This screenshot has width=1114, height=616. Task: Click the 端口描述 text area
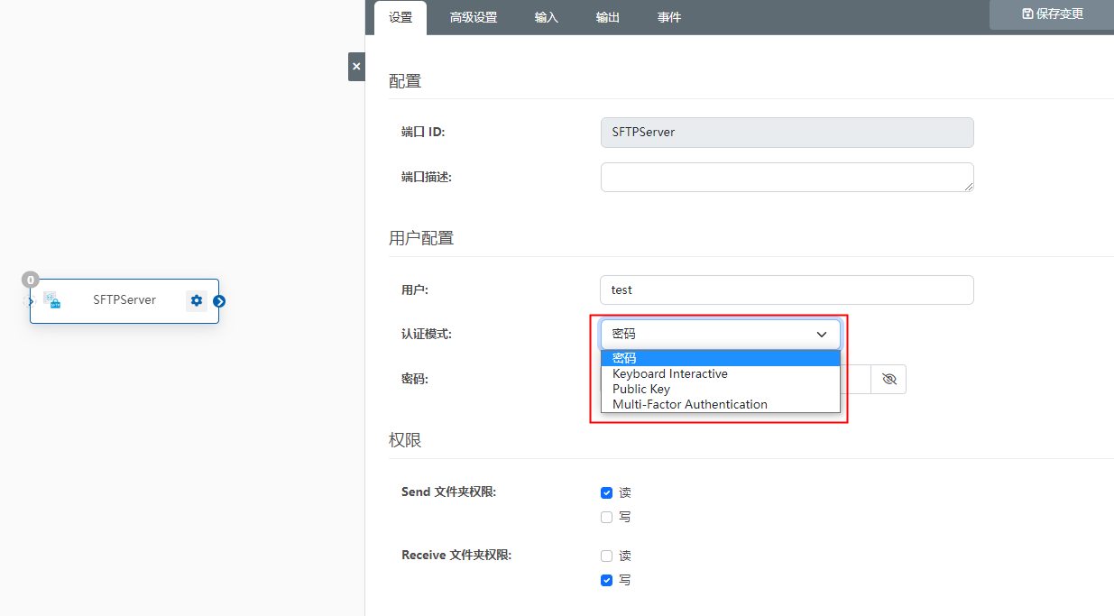click(x=787, y=177)
